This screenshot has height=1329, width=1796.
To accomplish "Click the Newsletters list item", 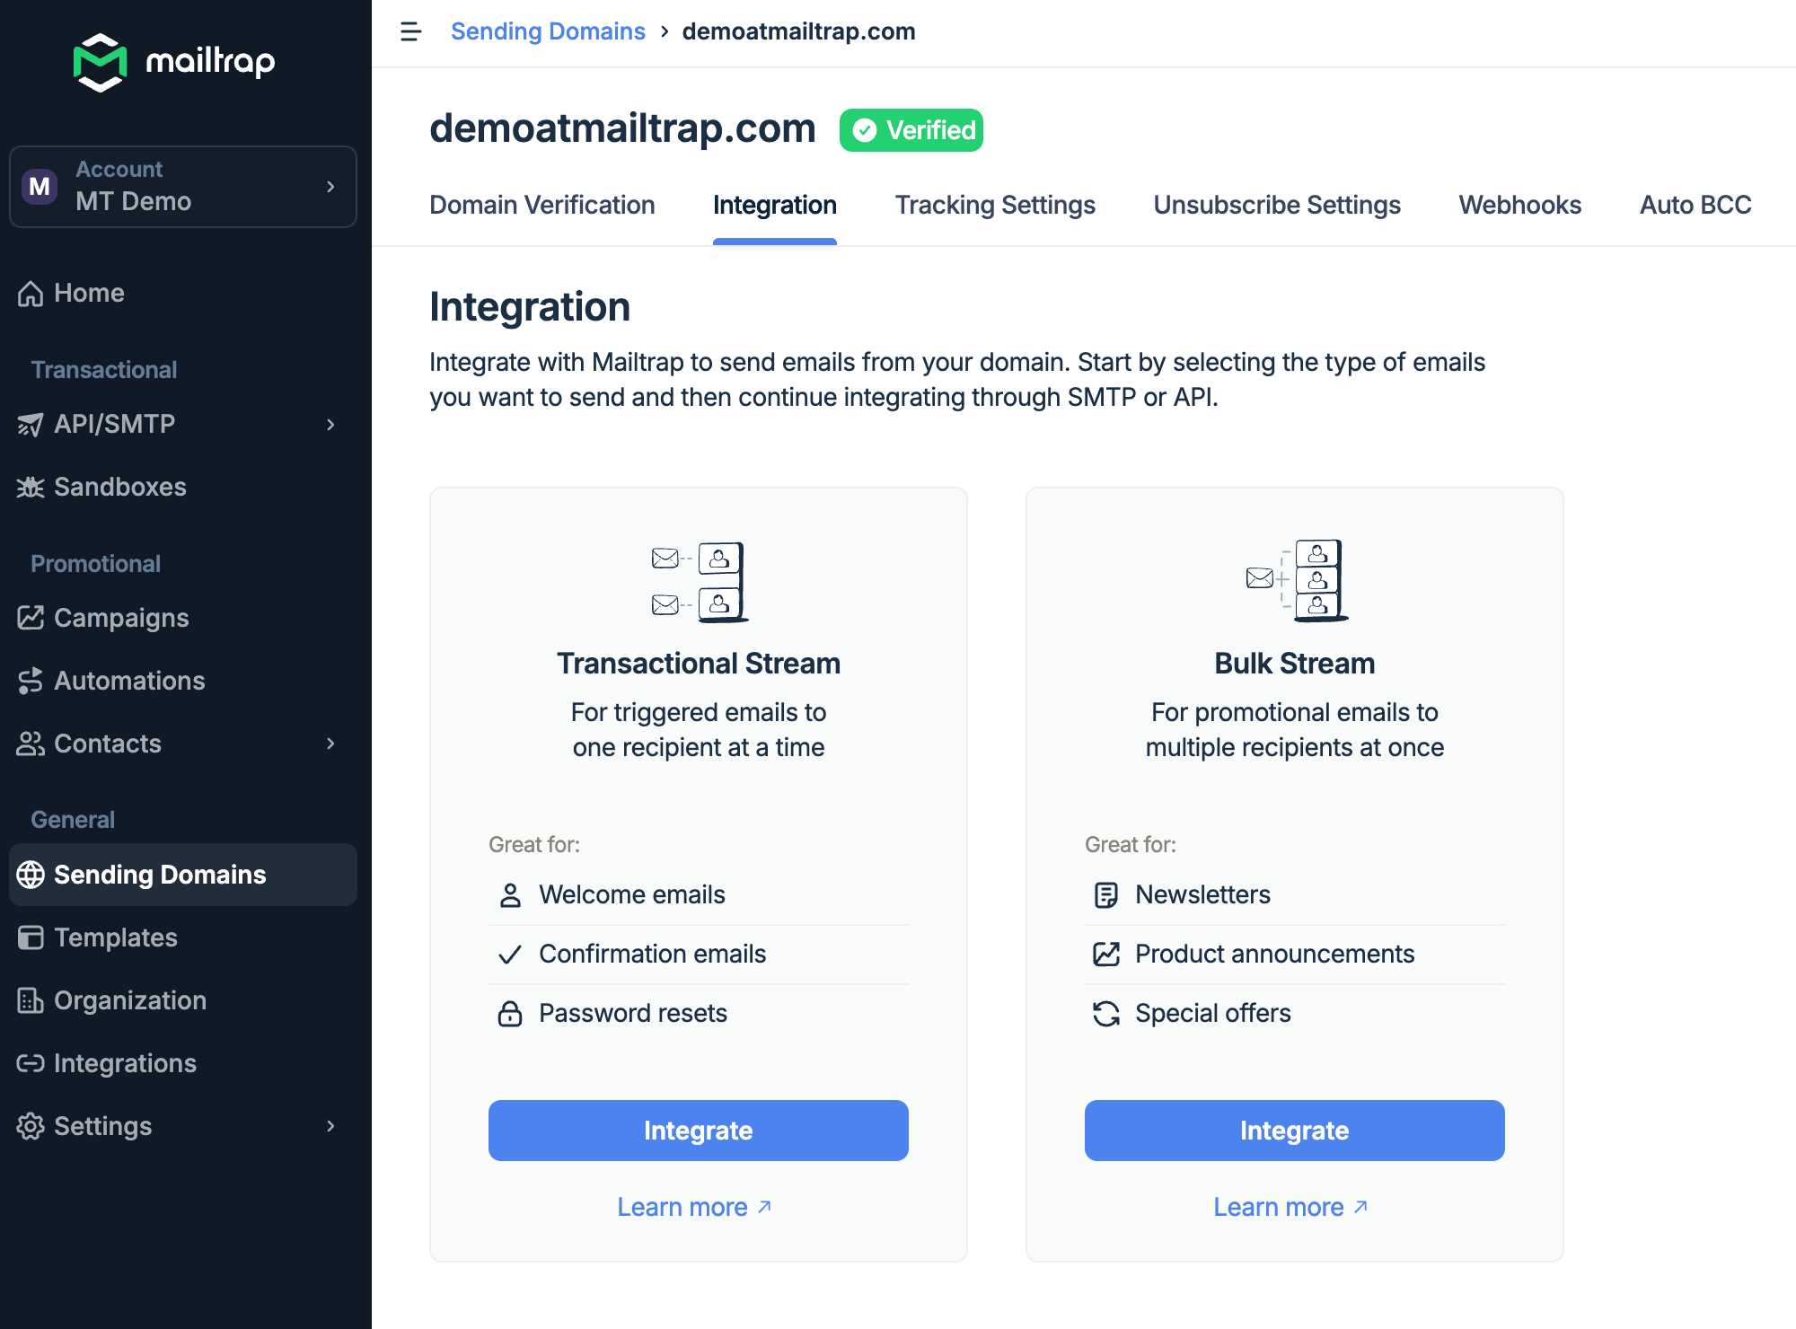I will pos(1295,895).
